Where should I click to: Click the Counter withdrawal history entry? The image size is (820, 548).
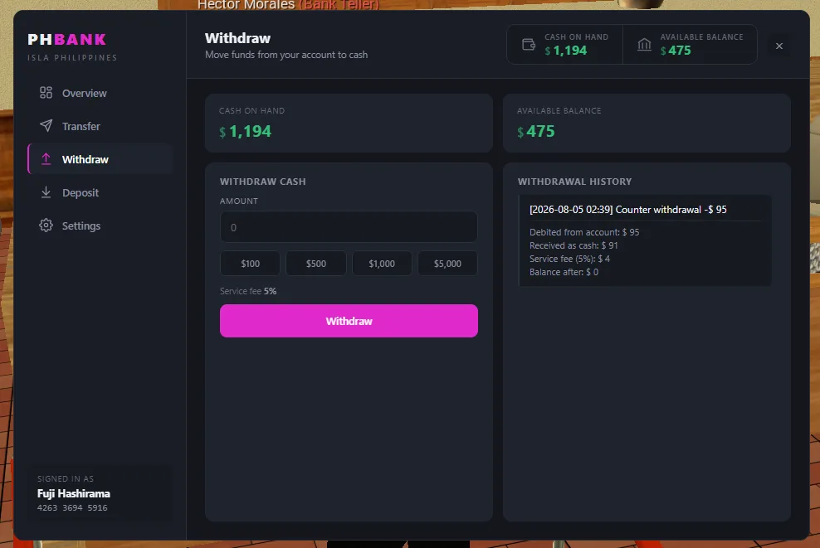(645, 240)
